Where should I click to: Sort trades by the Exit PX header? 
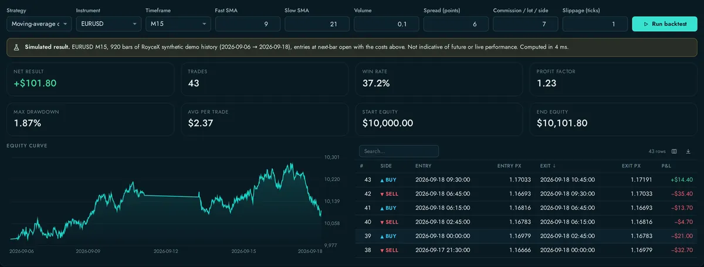631,166
